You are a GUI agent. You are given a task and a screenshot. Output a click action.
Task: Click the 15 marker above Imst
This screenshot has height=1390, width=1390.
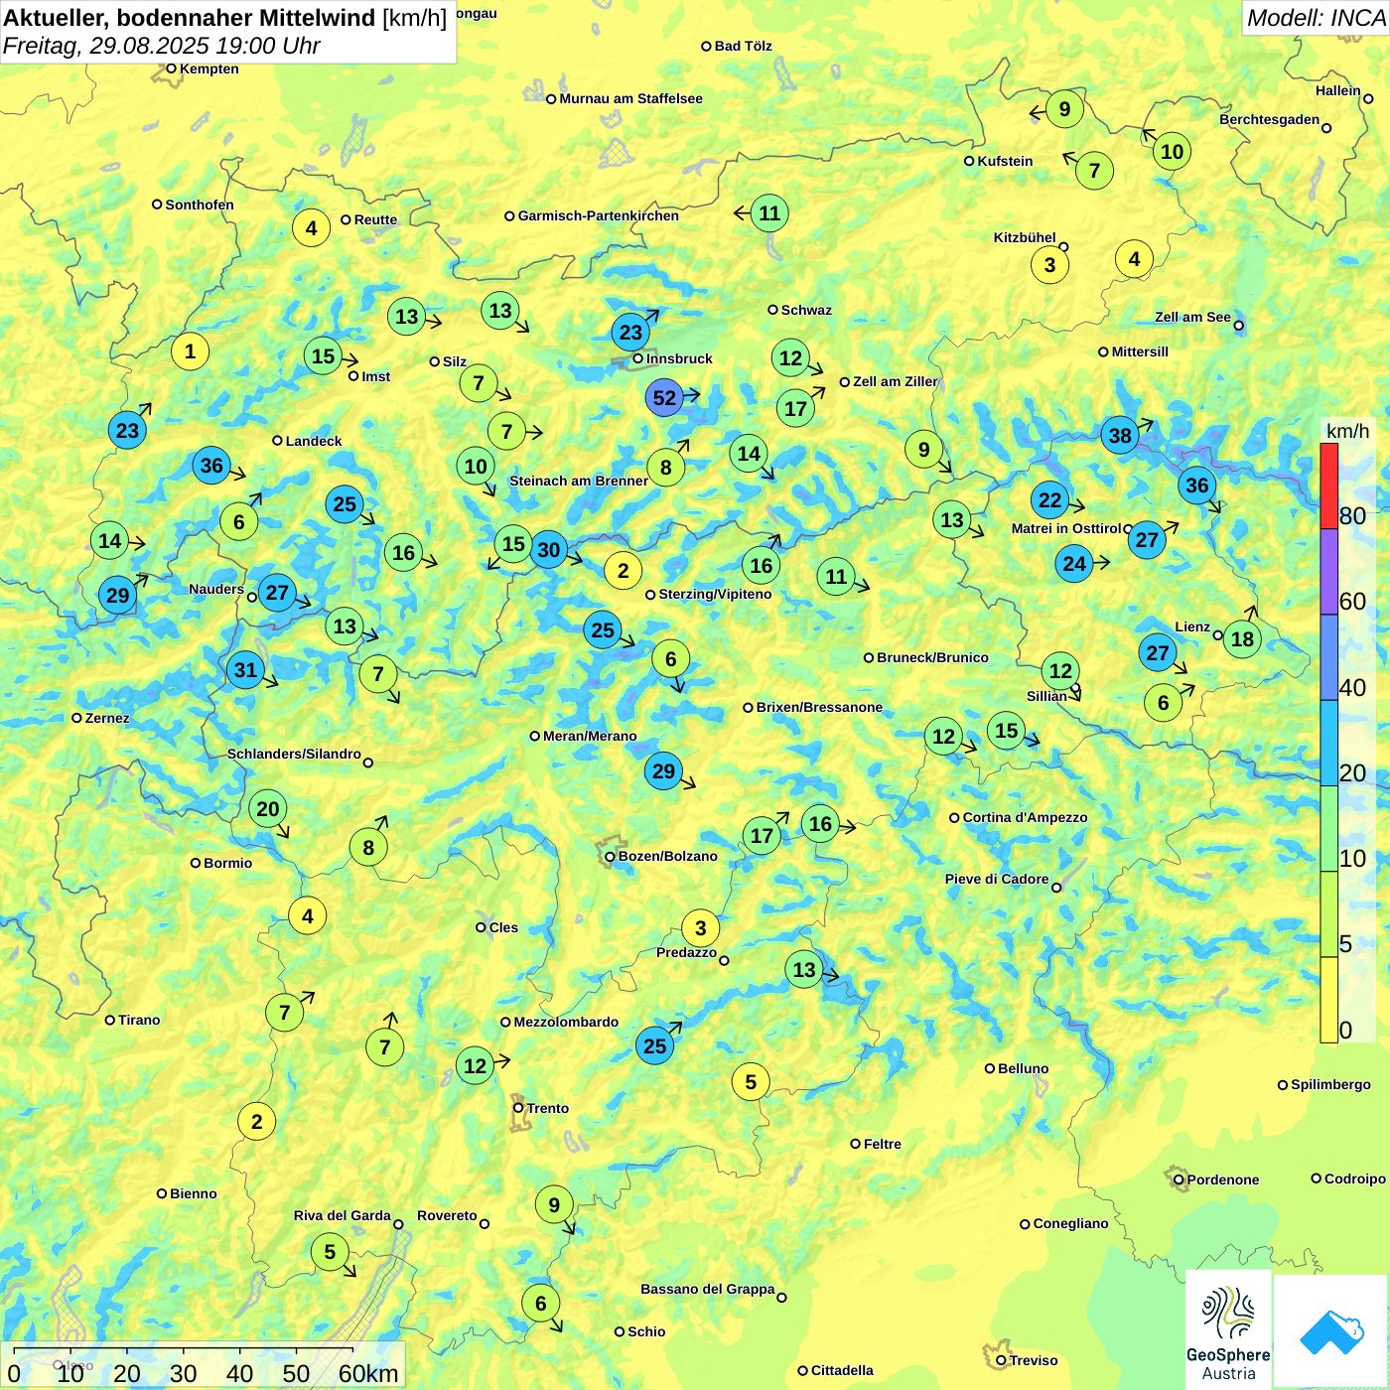click(x=323, y=355)
